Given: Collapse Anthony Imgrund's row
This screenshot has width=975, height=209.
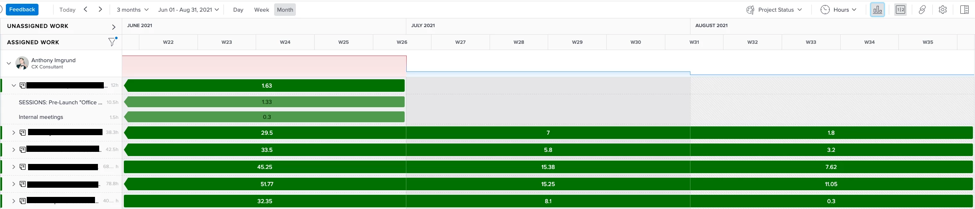Looking at the screenshot, I should click(9, 63).
